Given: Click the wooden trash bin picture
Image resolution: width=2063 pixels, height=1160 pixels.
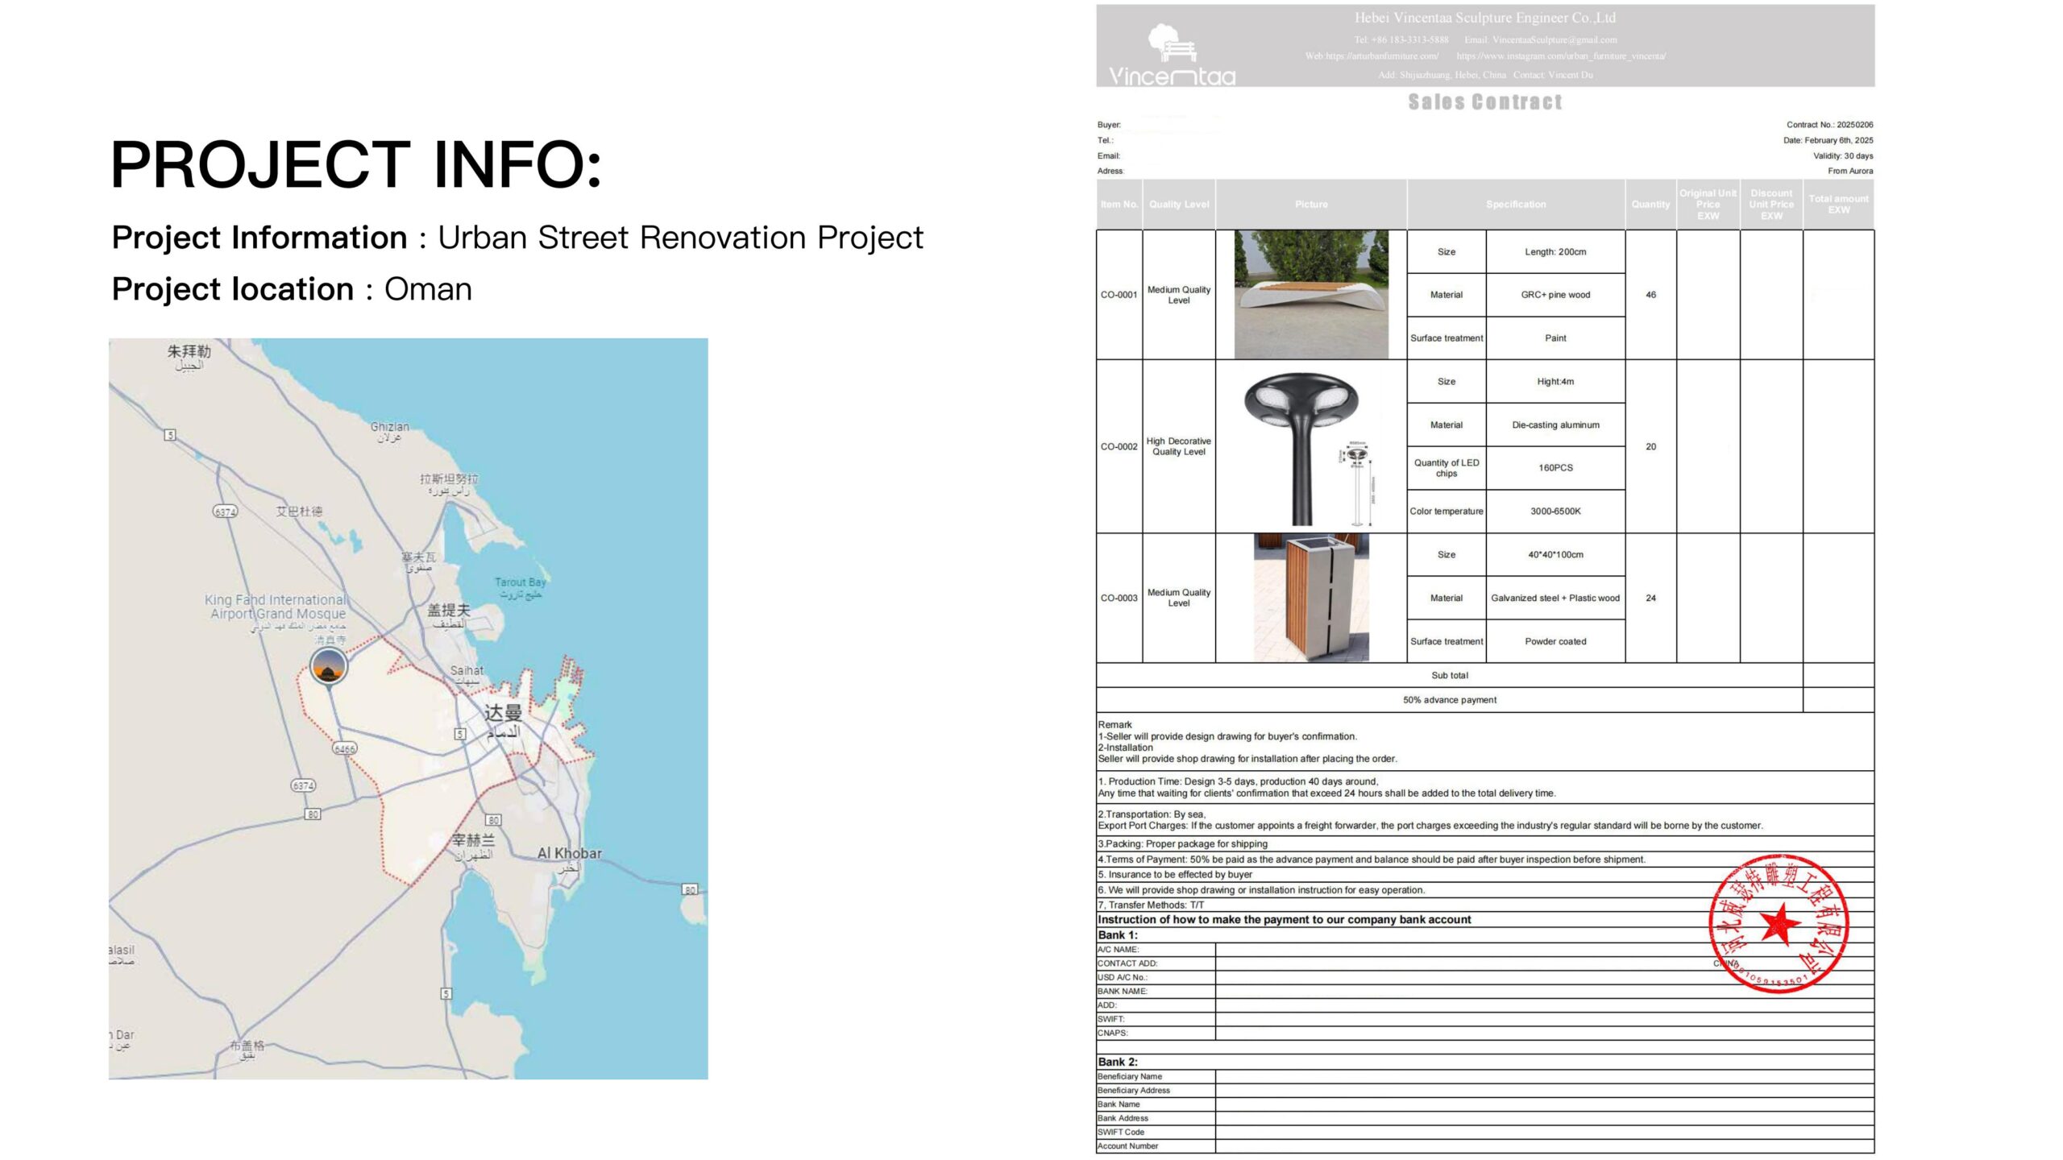Looking at the screenshot, I should (1311, 598).
